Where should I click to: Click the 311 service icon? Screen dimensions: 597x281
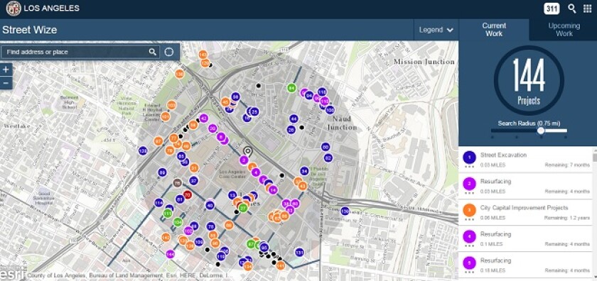point(552,9)
